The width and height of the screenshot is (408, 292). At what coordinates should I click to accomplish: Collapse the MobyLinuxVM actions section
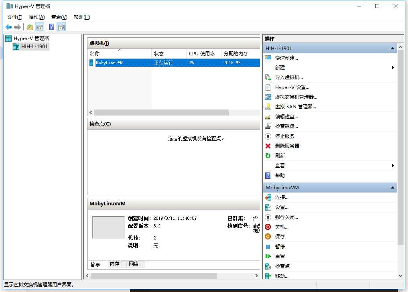point(392,188)
